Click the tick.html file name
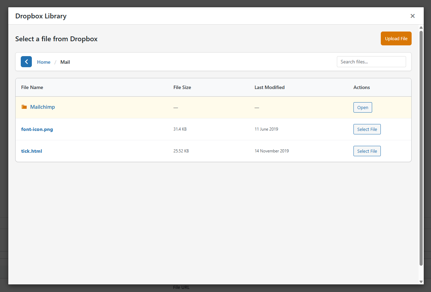Screen dimensions: 431x292 32,151
